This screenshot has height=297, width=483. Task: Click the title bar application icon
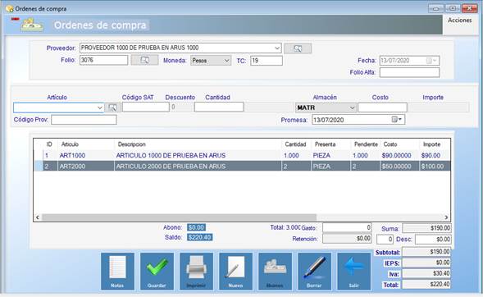(x=10, y=9)
